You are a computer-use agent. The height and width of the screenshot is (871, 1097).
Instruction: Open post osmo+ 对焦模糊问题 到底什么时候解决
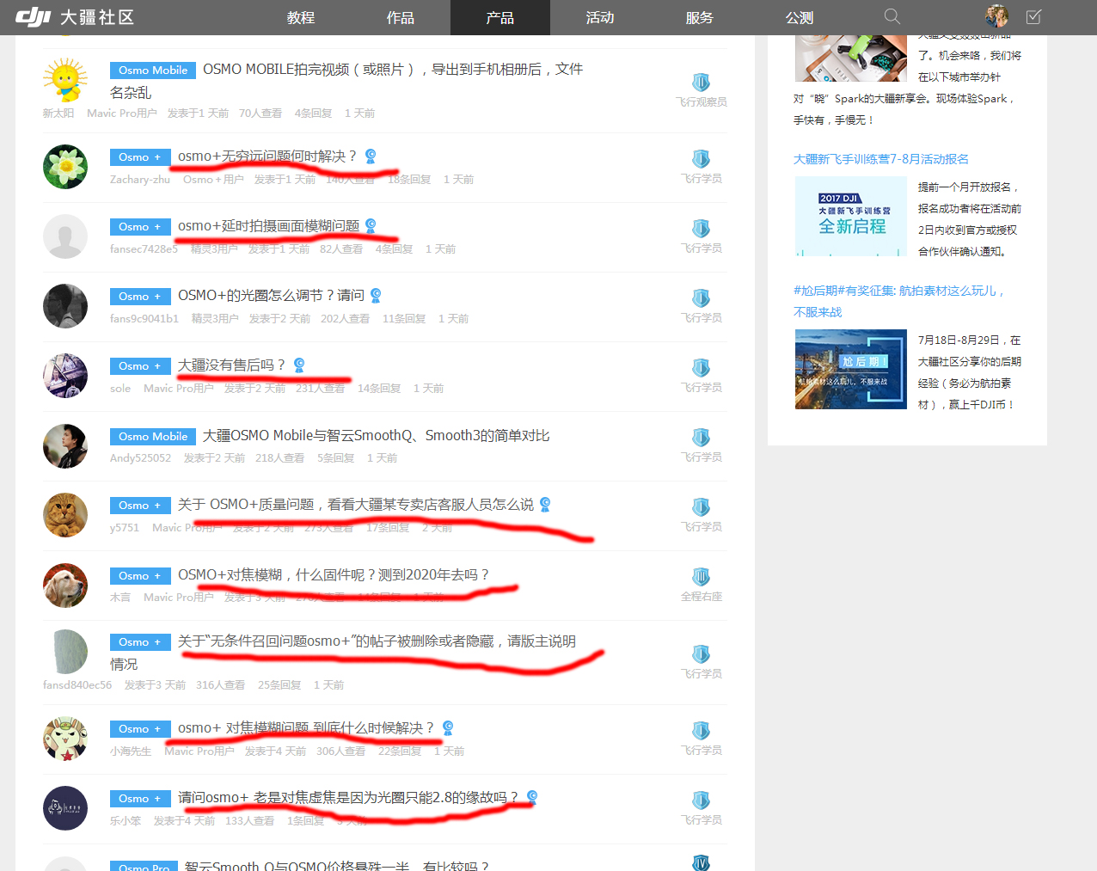tap(306, 728)
